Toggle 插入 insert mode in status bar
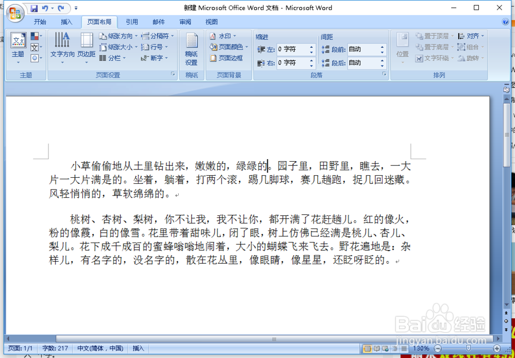Viewport: 515px width, 358px height. click(x=138, y=348)
